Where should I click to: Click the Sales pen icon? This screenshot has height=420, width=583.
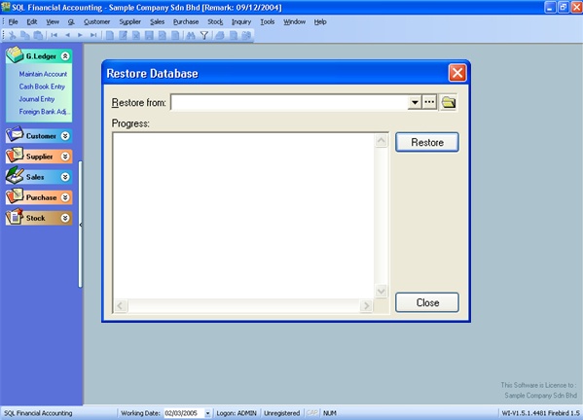tap(15, 175)
